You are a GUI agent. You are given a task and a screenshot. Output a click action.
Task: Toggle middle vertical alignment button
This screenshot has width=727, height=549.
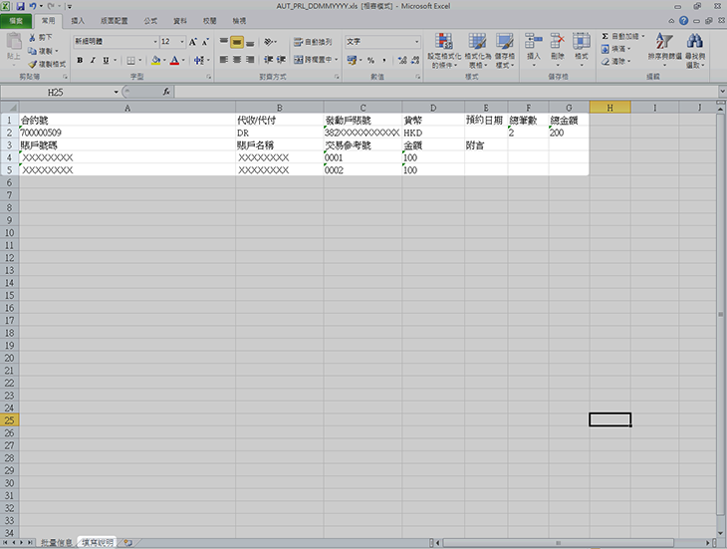click(237, 42)
